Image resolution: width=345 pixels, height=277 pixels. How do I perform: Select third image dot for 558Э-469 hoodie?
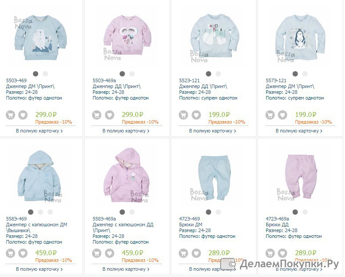(x=50, y=212)
